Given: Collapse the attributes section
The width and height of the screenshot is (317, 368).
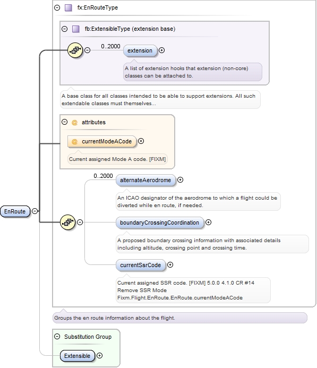Looking at the screenshot, I should click(65, 122).
